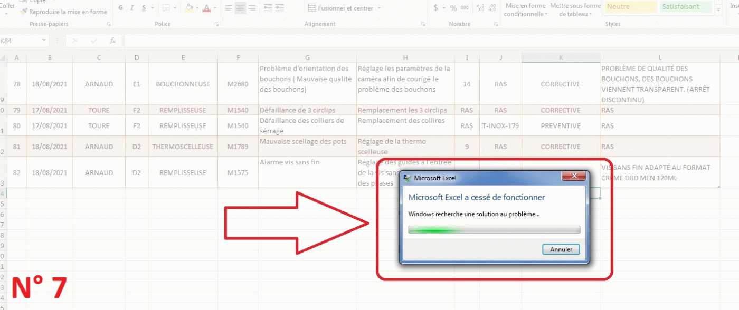739x310 pixels.
Task: Click cell THERMOSCELLEUSE
Action: click(x=183, y=147)
